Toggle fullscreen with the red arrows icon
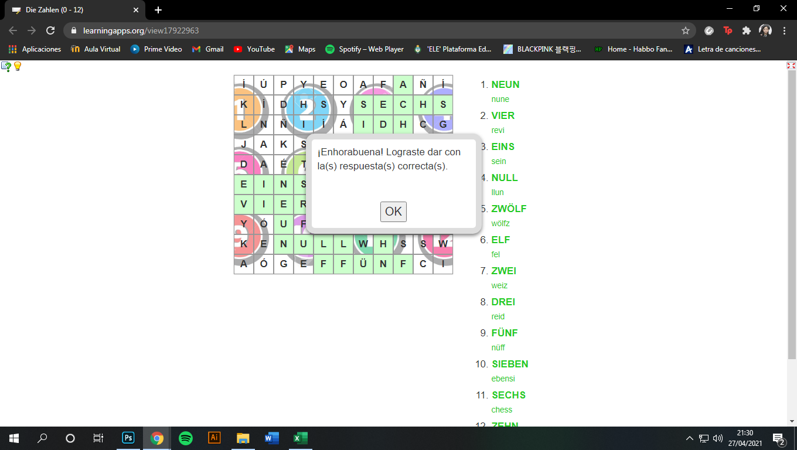 point(791,66)
